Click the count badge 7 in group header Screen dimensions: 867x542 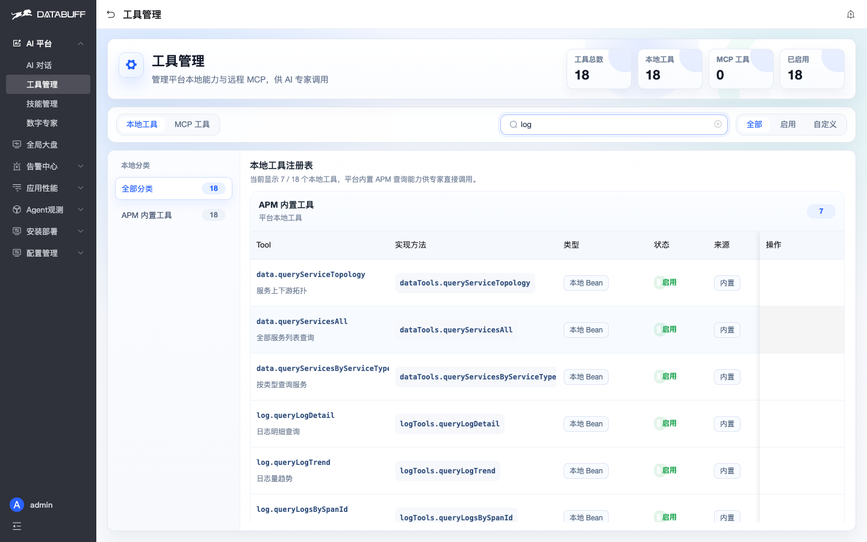821,211
